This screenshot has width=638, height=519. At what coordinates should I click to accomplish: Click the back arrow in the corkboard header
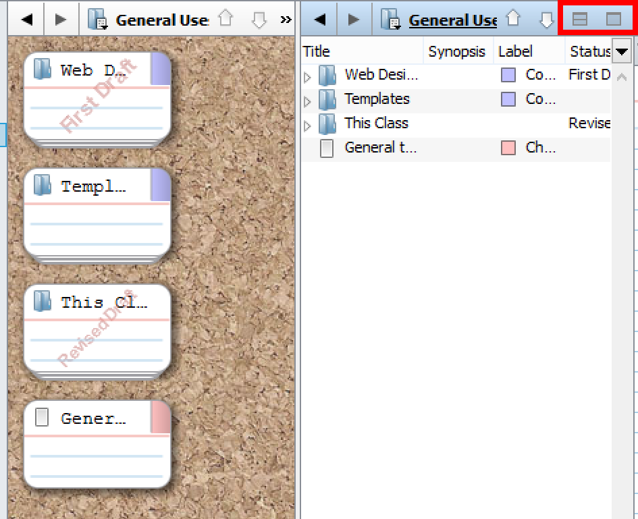pyautogui.click(x=27, y=20)
